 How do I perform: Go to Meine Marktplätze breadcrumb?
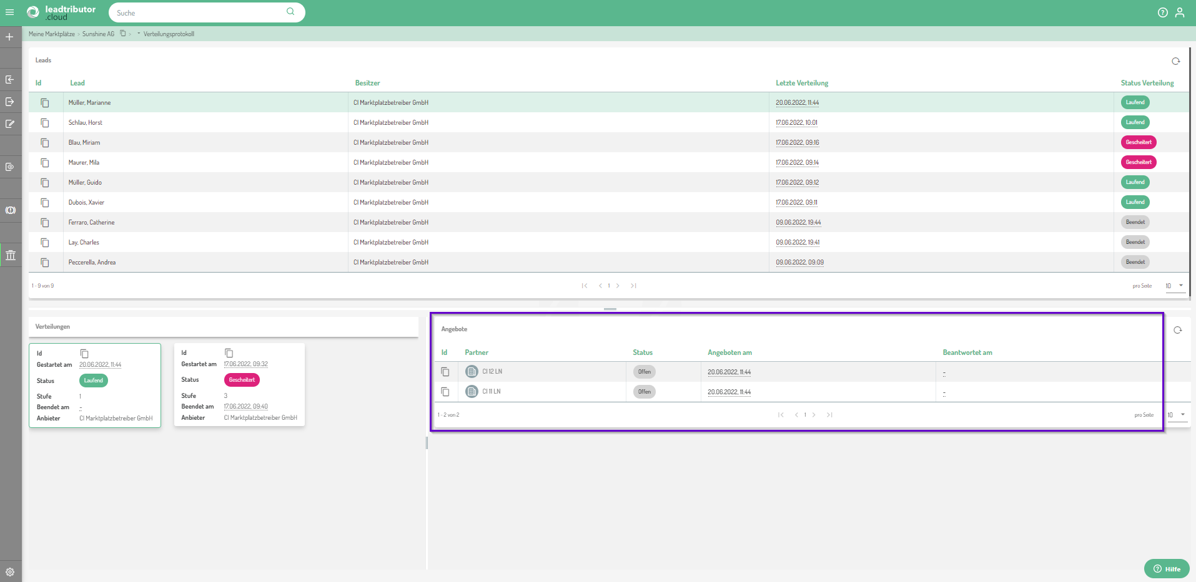coord(51,34)
